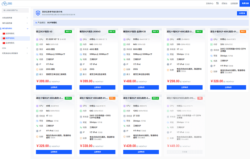Click the red sold-out badge on last card
Viewport: 250px width, 159px height.
200,98
